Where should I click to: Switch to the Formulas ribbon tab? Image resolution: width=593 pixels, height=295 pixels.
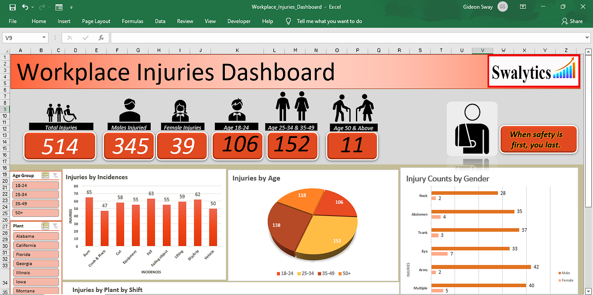tap(132, 21)
